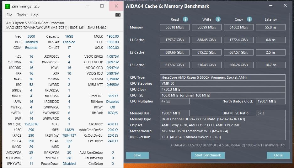Click the MCLK value 1900.00

point(113,36)
